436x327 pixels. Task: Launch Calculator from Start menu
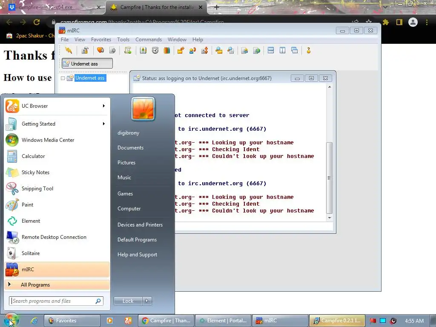57,156
